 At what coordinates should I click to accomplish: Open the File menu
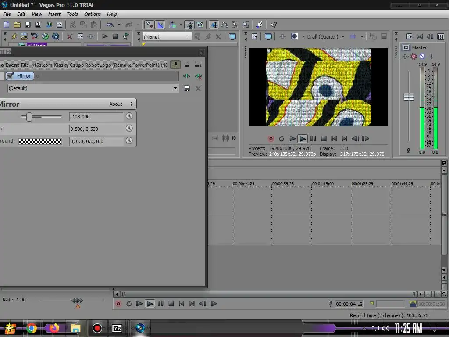[x=7, y=14]
